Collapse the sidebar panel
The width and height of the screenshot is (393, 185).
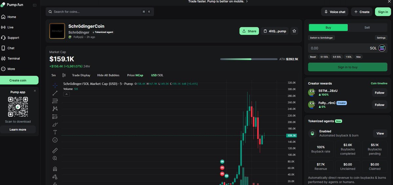tap(35, 5)
